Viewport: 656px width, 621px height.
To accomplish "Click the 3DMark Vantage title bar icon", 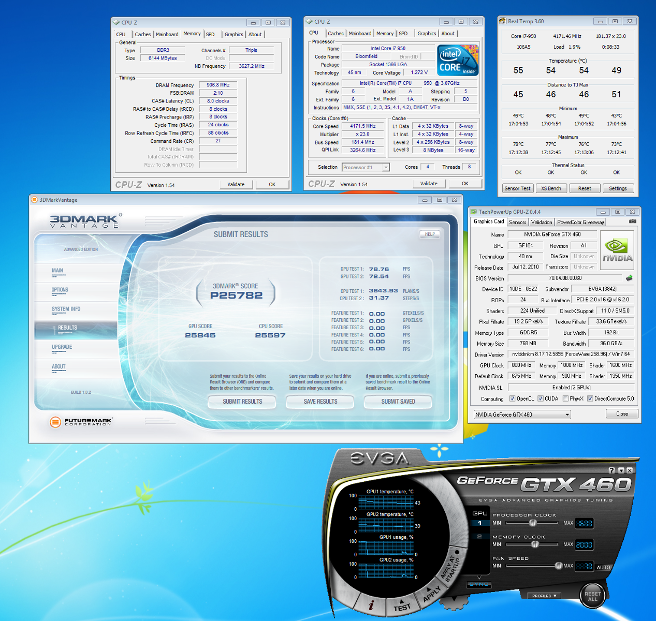I will pos(34,200).
